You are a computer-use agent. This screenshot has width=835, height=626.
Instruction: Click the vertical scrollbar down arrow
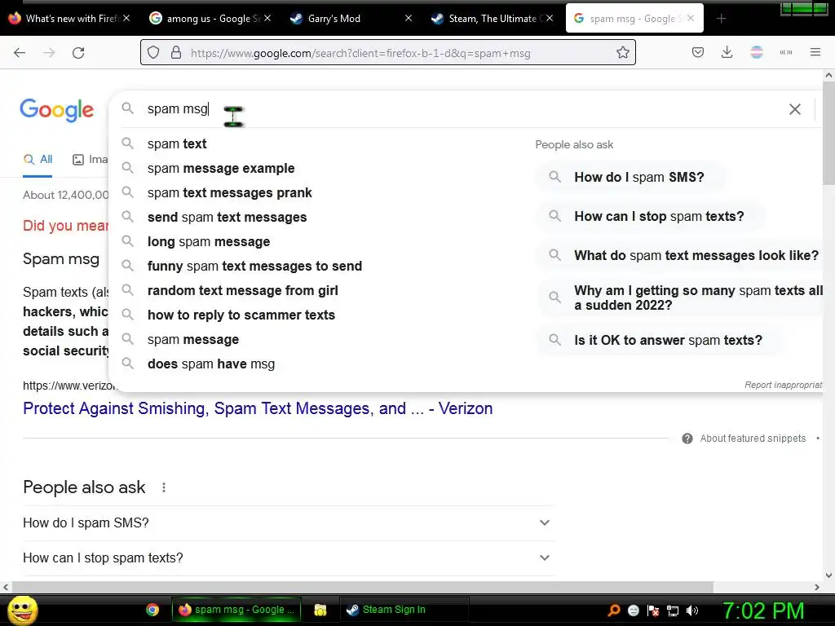[828, 575]
